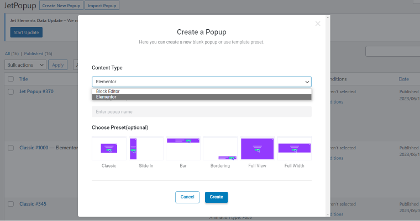Click the Create button

coord(217,197)
